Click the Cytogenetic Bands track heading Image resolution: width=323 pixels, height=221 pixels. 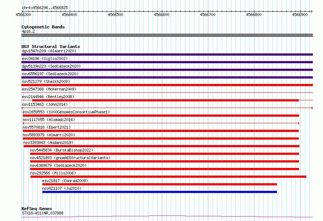[43, 27]
